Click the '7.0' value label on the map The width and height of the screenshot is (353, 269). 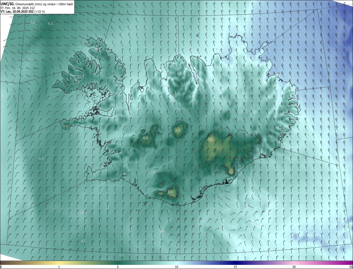(33, 22)
